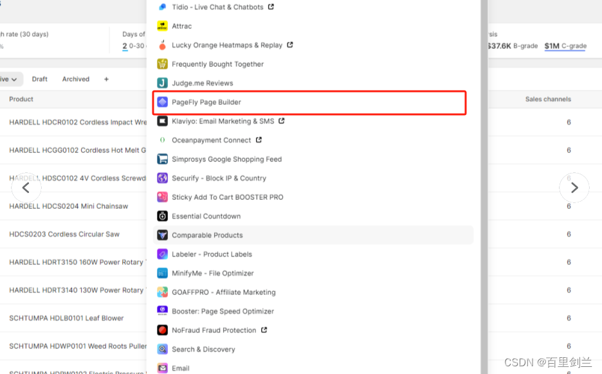Click the Oceanpayment Connect icon

[x=163, y=140]
